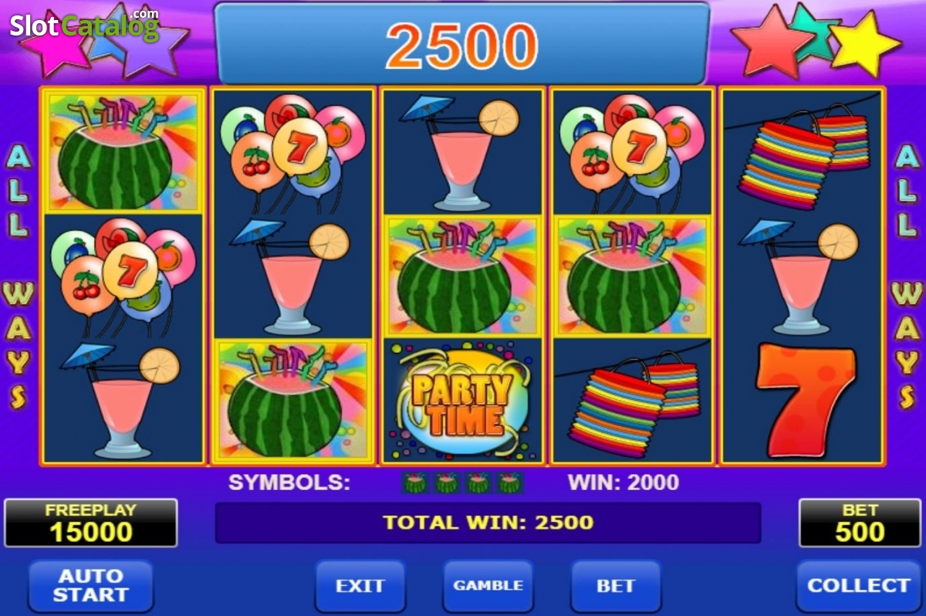Click the watermelon at bottom of second reel
Screen dimensions: 926x616
[292, 400]
